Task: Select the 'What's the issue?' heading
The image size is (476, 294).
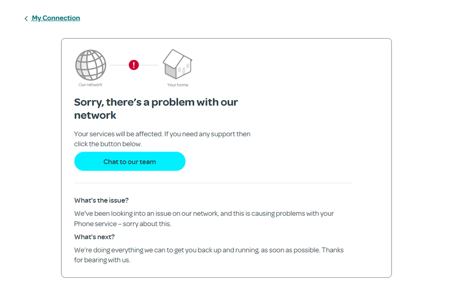Action: tap(101, 201)
